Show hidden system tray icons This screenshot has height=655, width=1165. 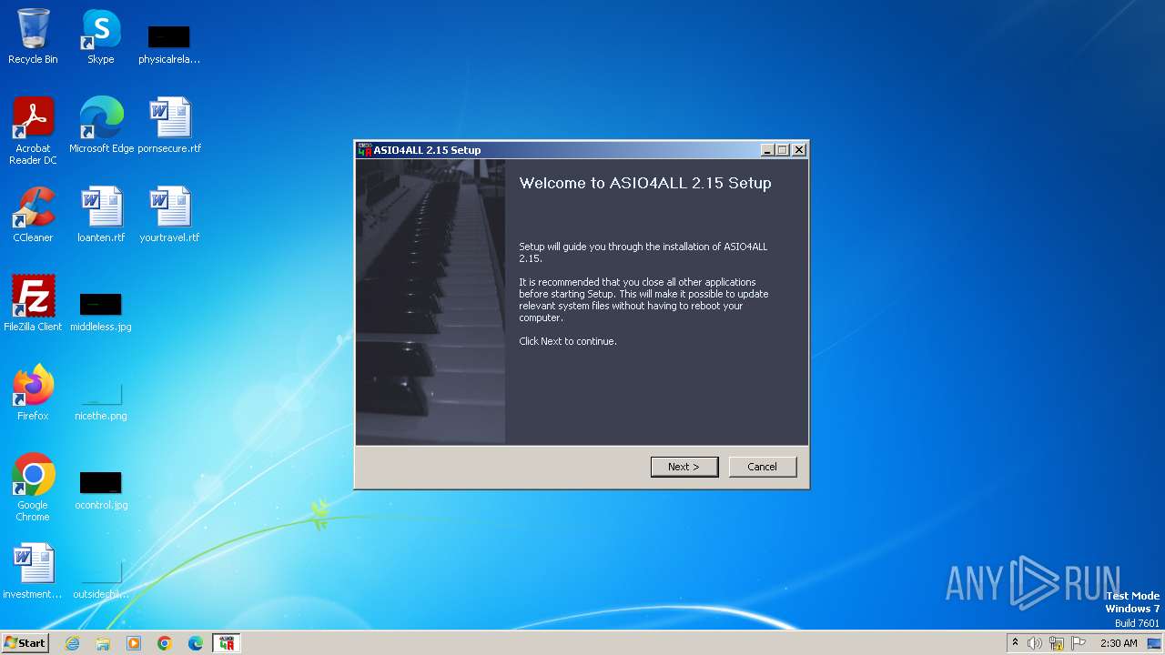pyautogui.click(x=1015, y=643)
